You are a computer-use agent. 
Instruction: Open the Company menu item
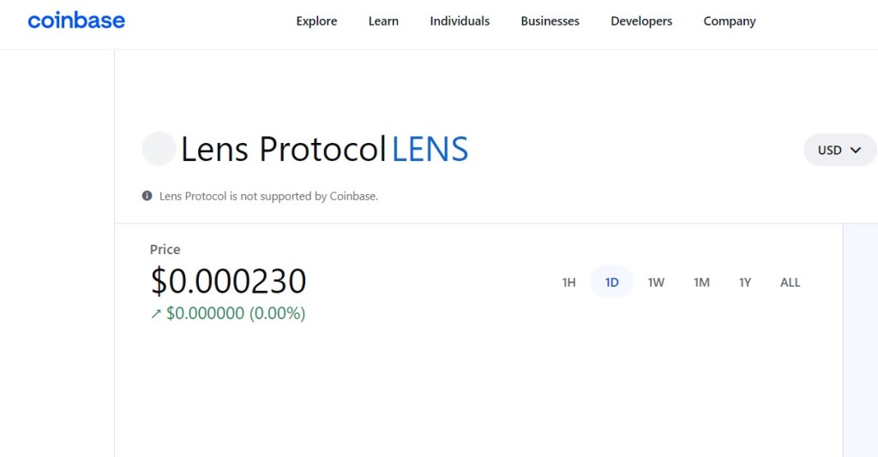tap(730, 21)
